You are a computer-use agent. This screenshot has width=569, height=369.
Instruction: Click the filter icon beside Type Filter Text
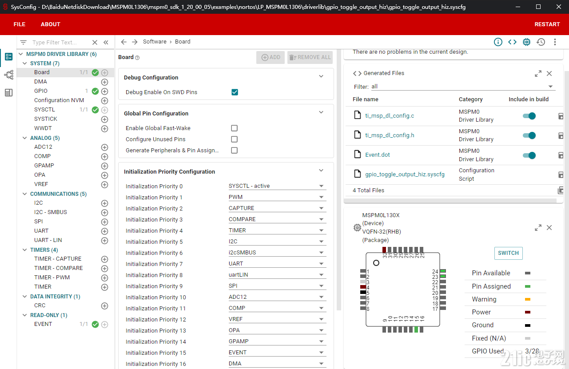tap(24, 42)
